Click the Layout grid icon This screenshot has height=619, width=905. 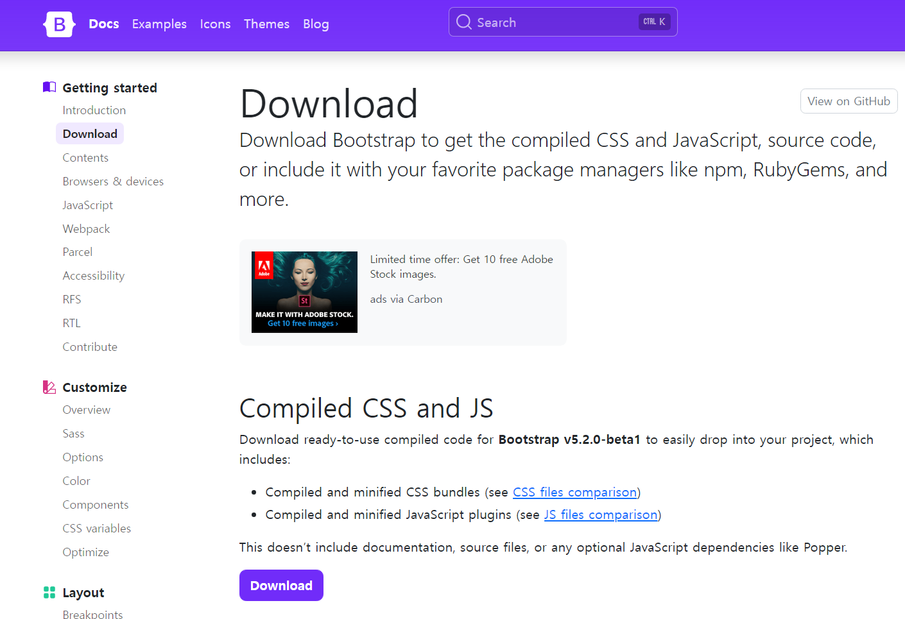(x=49, y=593)
